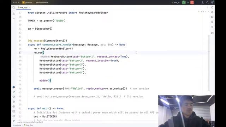The height and width of the screenshot is (127, 226).
Task: Open the Git tool window icon at sidebar bottom
Action: (14, 121)
